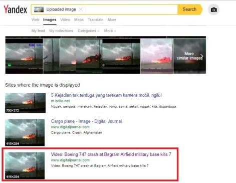Click the uploaded image thumbnail in the search box
The image size is (236, 183).
(39, 10)
